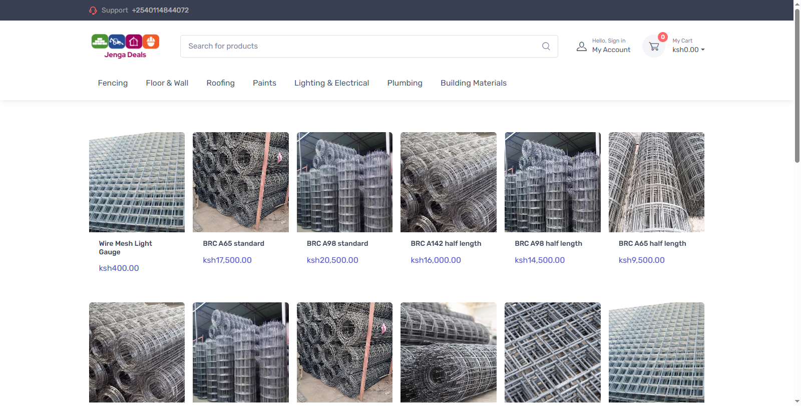Click the support phone number link
This screenshot has width=801, height=406.
[160, 11]
